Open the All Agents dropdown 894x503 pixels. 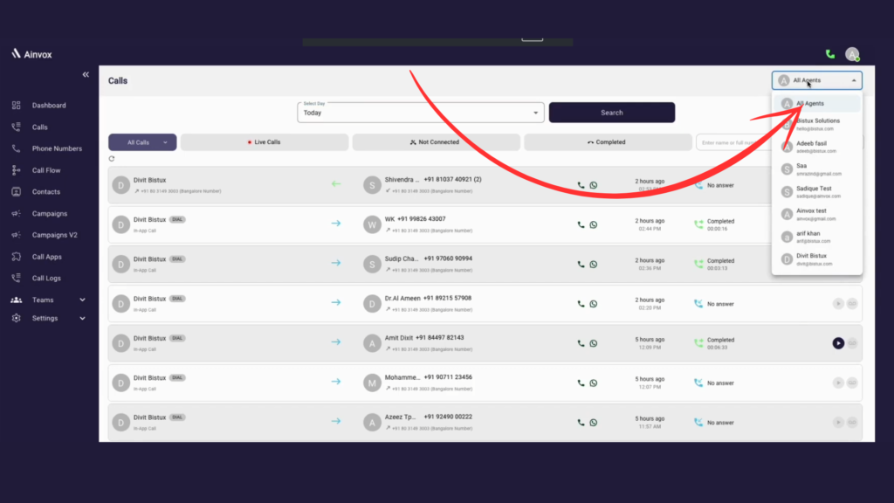click(815, 79)
